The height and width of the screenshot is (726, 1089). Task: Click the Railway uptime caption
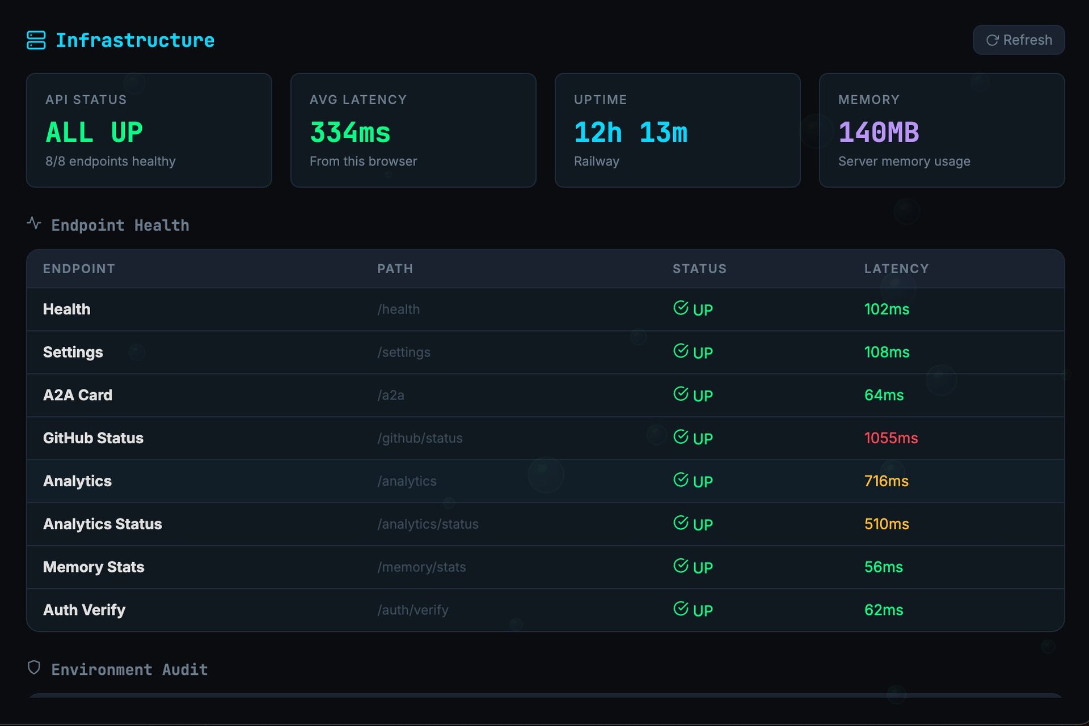597,162
